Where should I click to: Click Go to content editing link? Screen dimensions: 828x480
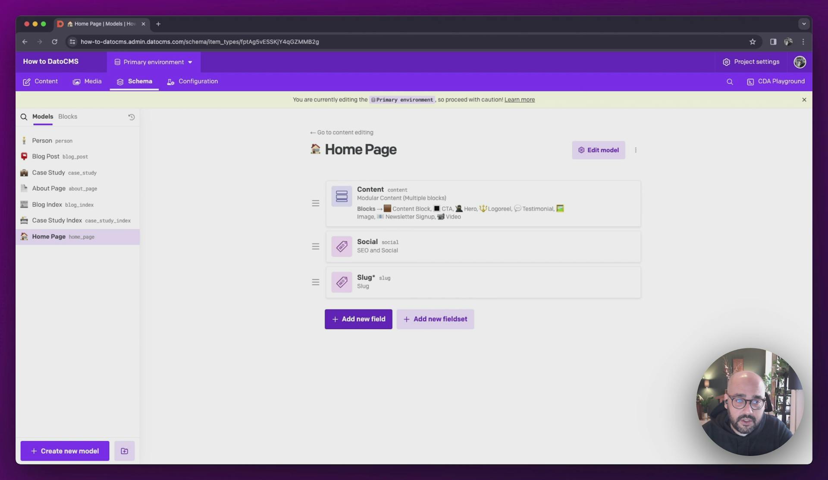point(342,133)
